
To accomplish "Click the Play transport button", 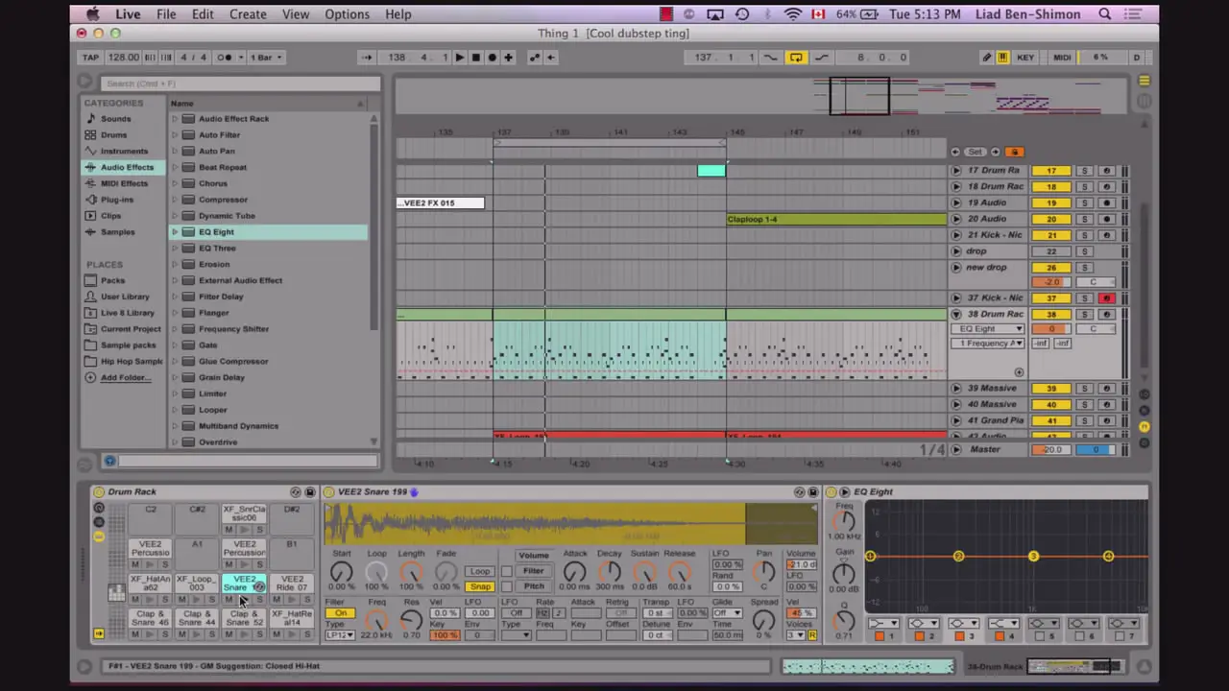I will tap(459, 58).
